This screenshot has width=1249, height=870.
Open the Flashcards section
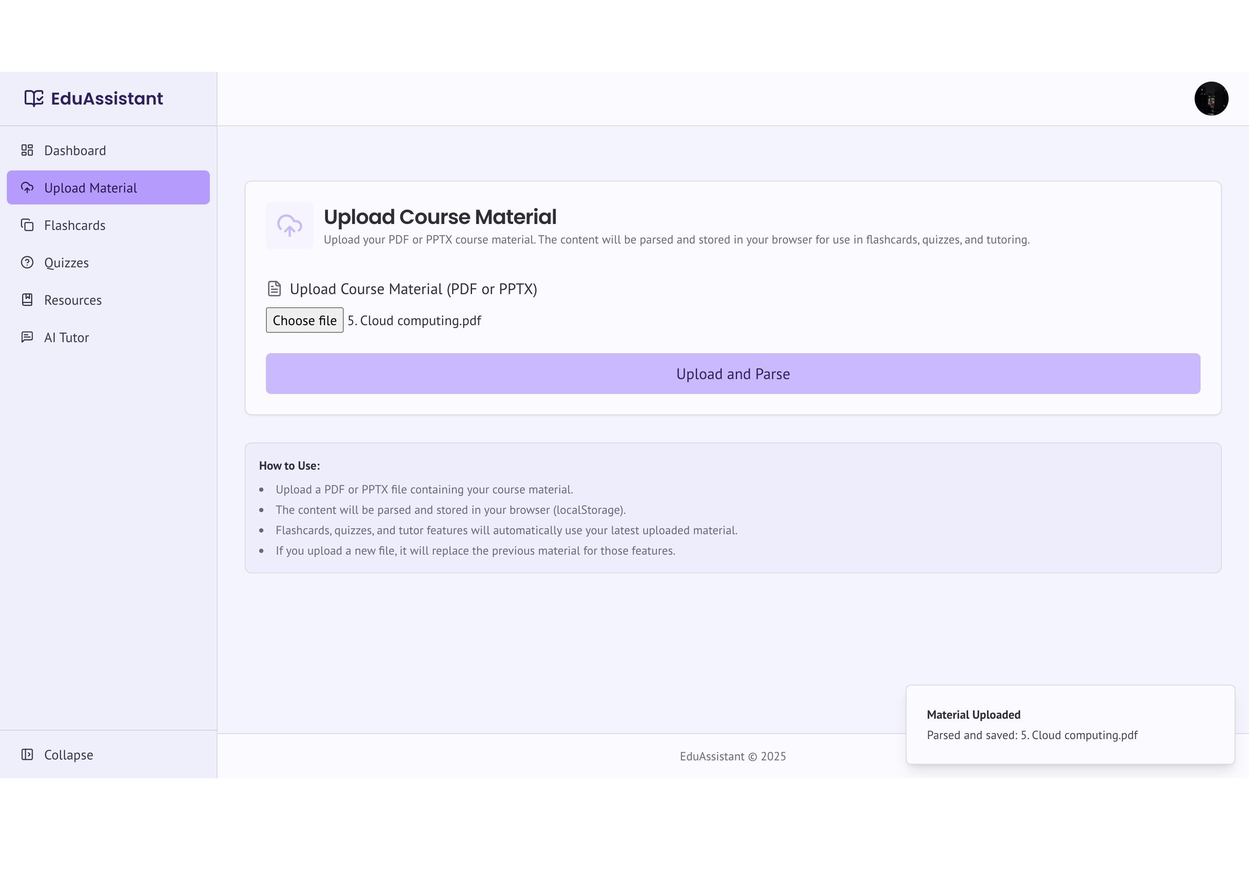[x=75, y=226]
